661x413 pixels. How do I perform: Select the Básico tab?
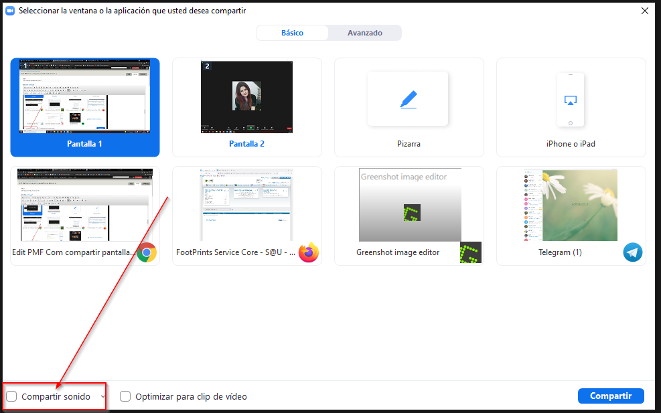pos(292,33)
